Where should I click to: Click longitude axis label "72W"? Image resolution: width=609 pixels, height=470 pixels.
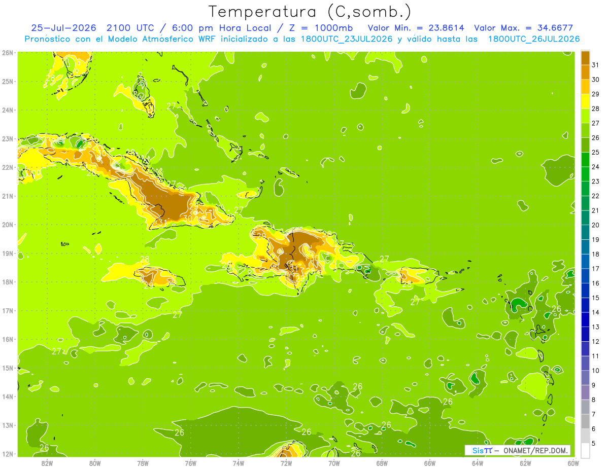pyautogui.click(x=286, y=463)
